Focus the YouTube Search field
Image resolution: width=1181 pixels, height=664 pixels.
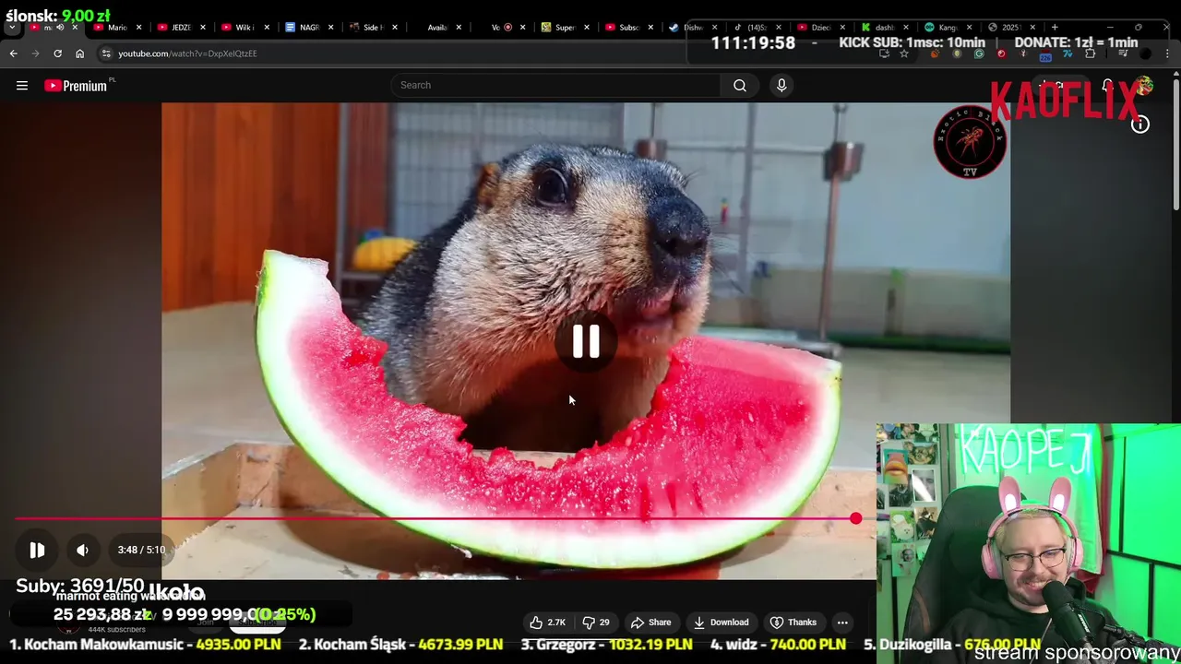point(555,85)
